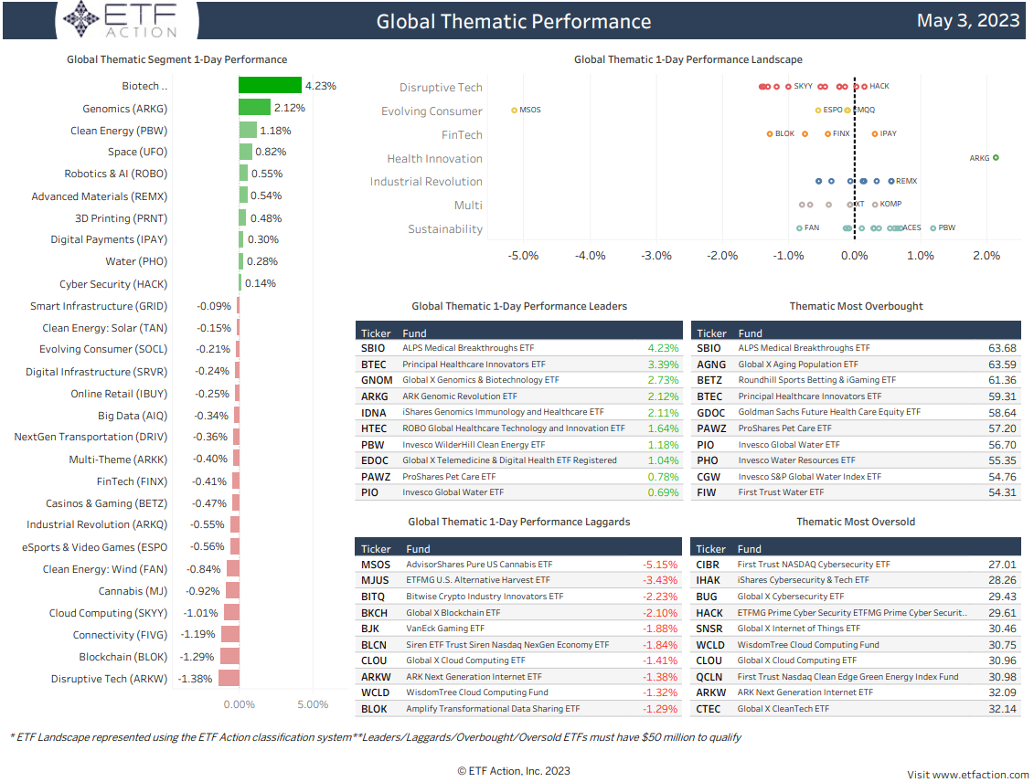1034x782 pixels.
Task: Select the 63.68 value in Most Overbought
Action: [x=1002, y=348]
